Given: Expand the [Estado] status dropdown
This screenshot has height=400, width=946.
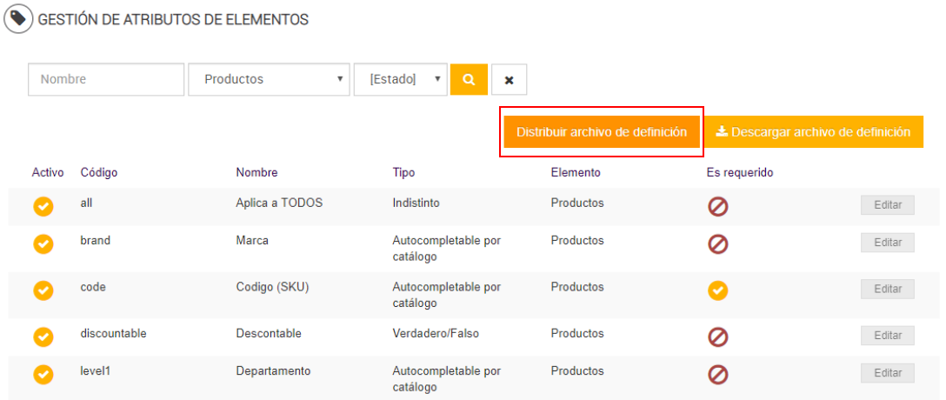Looking at the screenshot, I should pyautogui.click(x=400, y=79).
